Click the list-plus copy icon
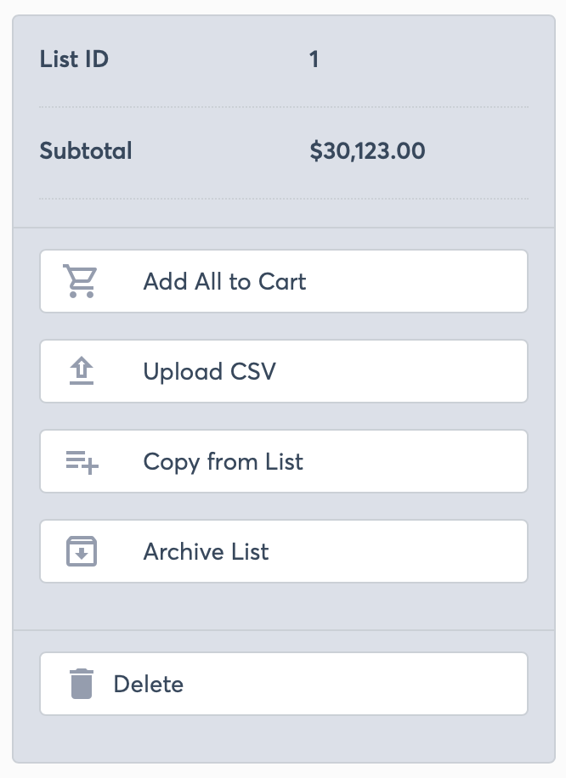This screenshot has height=778, width=566. 82,462
